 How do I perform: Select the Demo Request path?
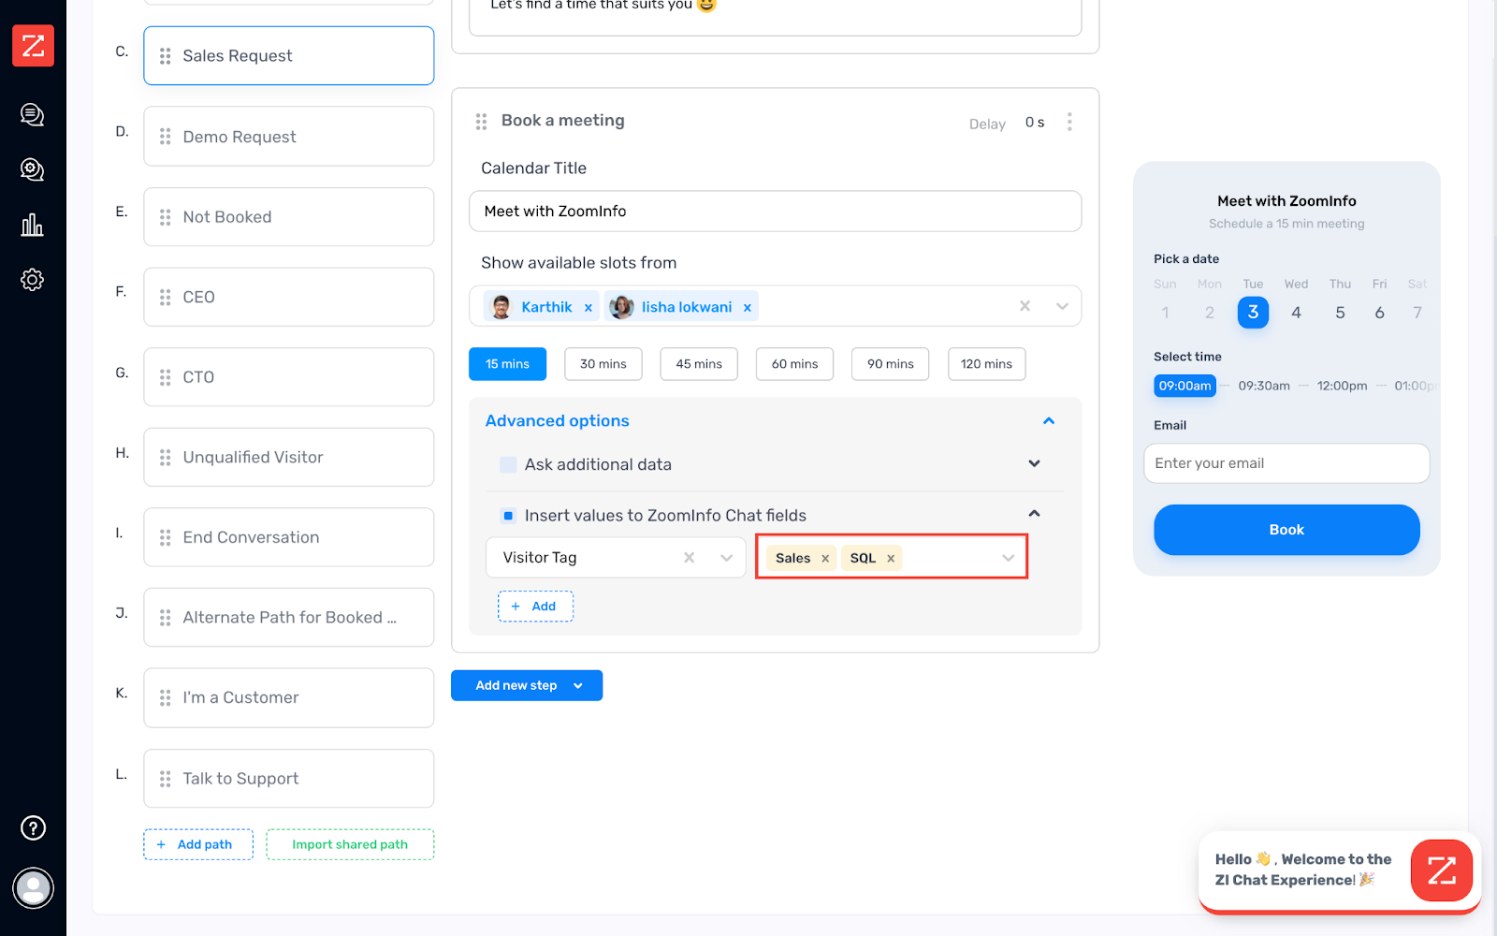click(288, 137)
